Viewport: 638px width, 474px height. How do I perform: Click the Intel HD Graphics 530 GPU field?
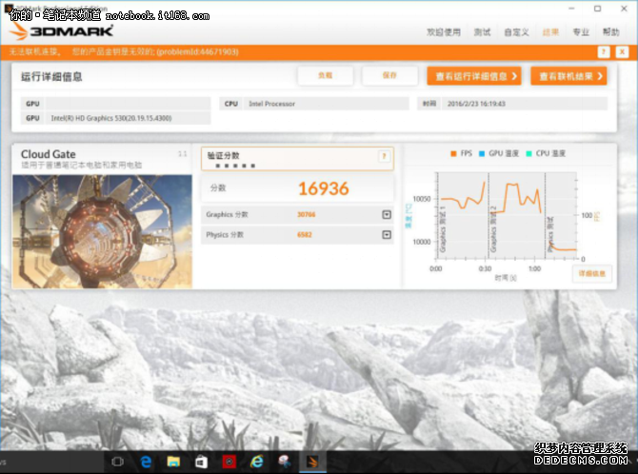coord(129,118)
